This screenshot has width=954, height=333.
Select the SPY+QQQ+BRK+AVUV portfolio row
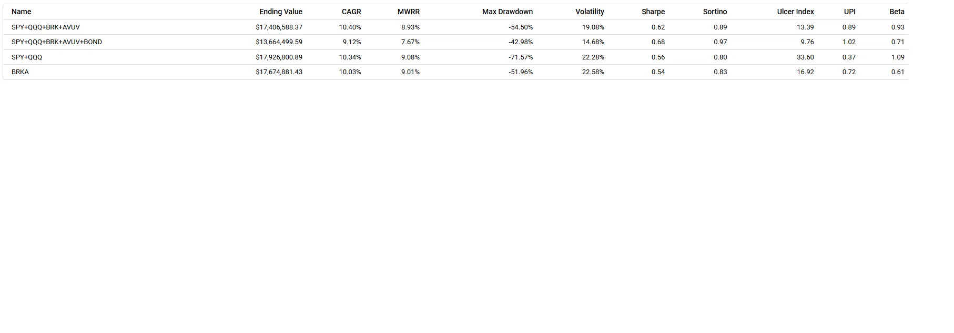pyautogui.click(x=455, y=27)
